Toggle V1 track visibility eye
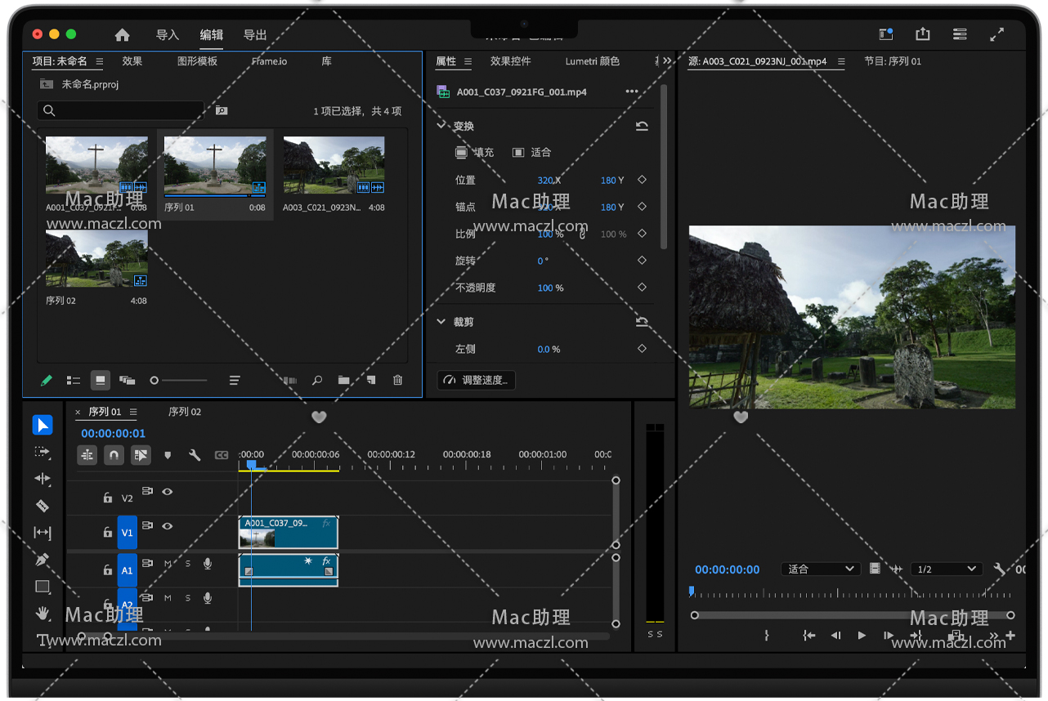This screenshot has height=701, width=1048. pos(168,526)
